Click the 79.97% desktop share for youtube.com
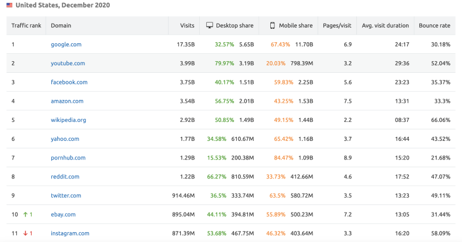This screenshot has height=242, width=462. click(224, 64)
